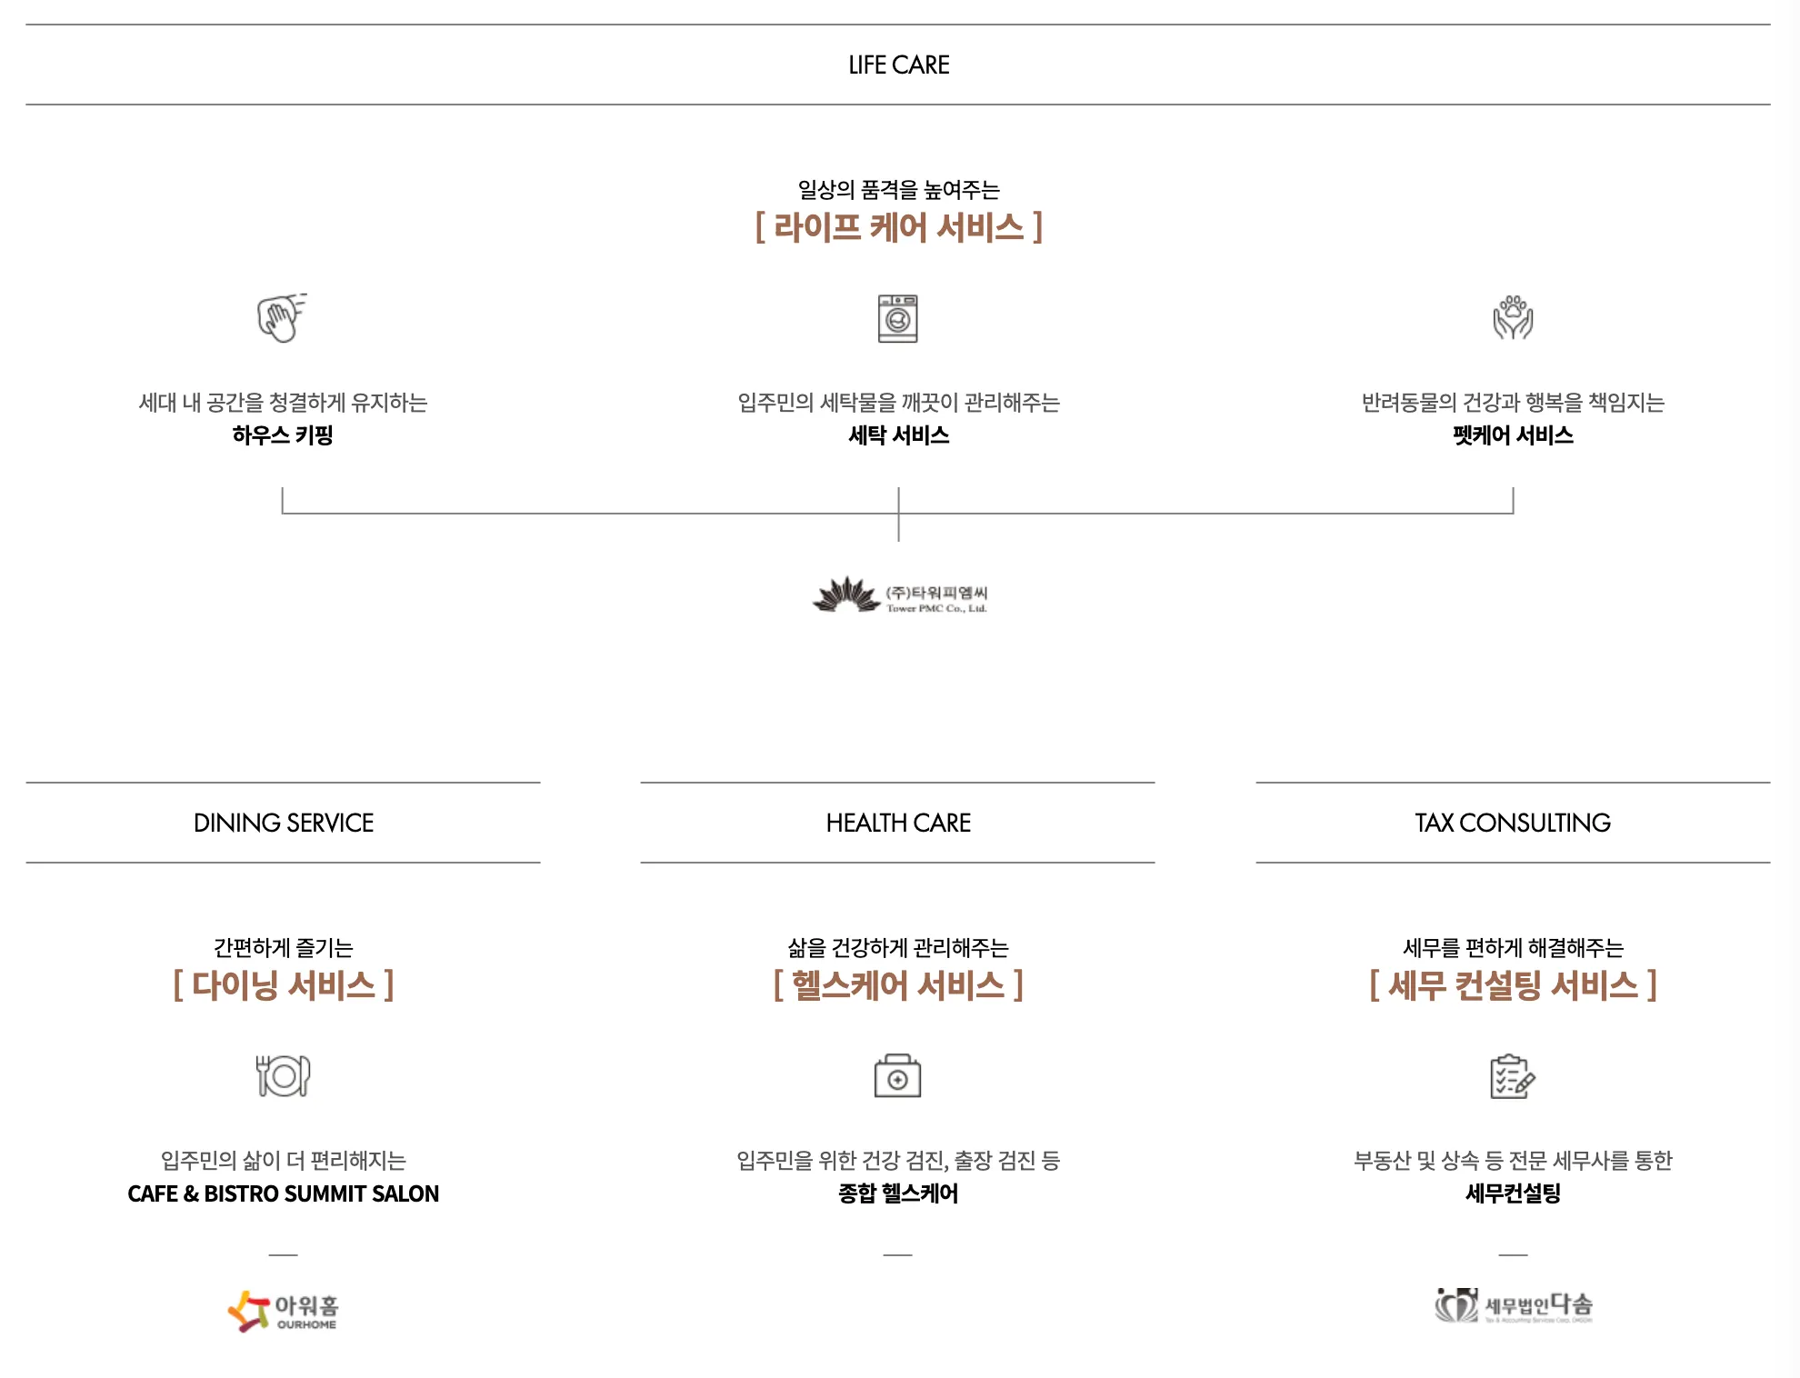Click the dining plate and fork icon
Viewport: 1800px width, 1378px height.
point(283,1076)
